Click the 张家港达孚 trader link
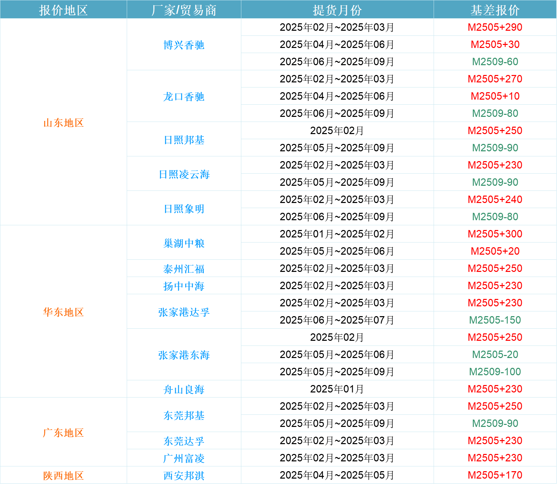The image size is (557, 484). [184, 312]
